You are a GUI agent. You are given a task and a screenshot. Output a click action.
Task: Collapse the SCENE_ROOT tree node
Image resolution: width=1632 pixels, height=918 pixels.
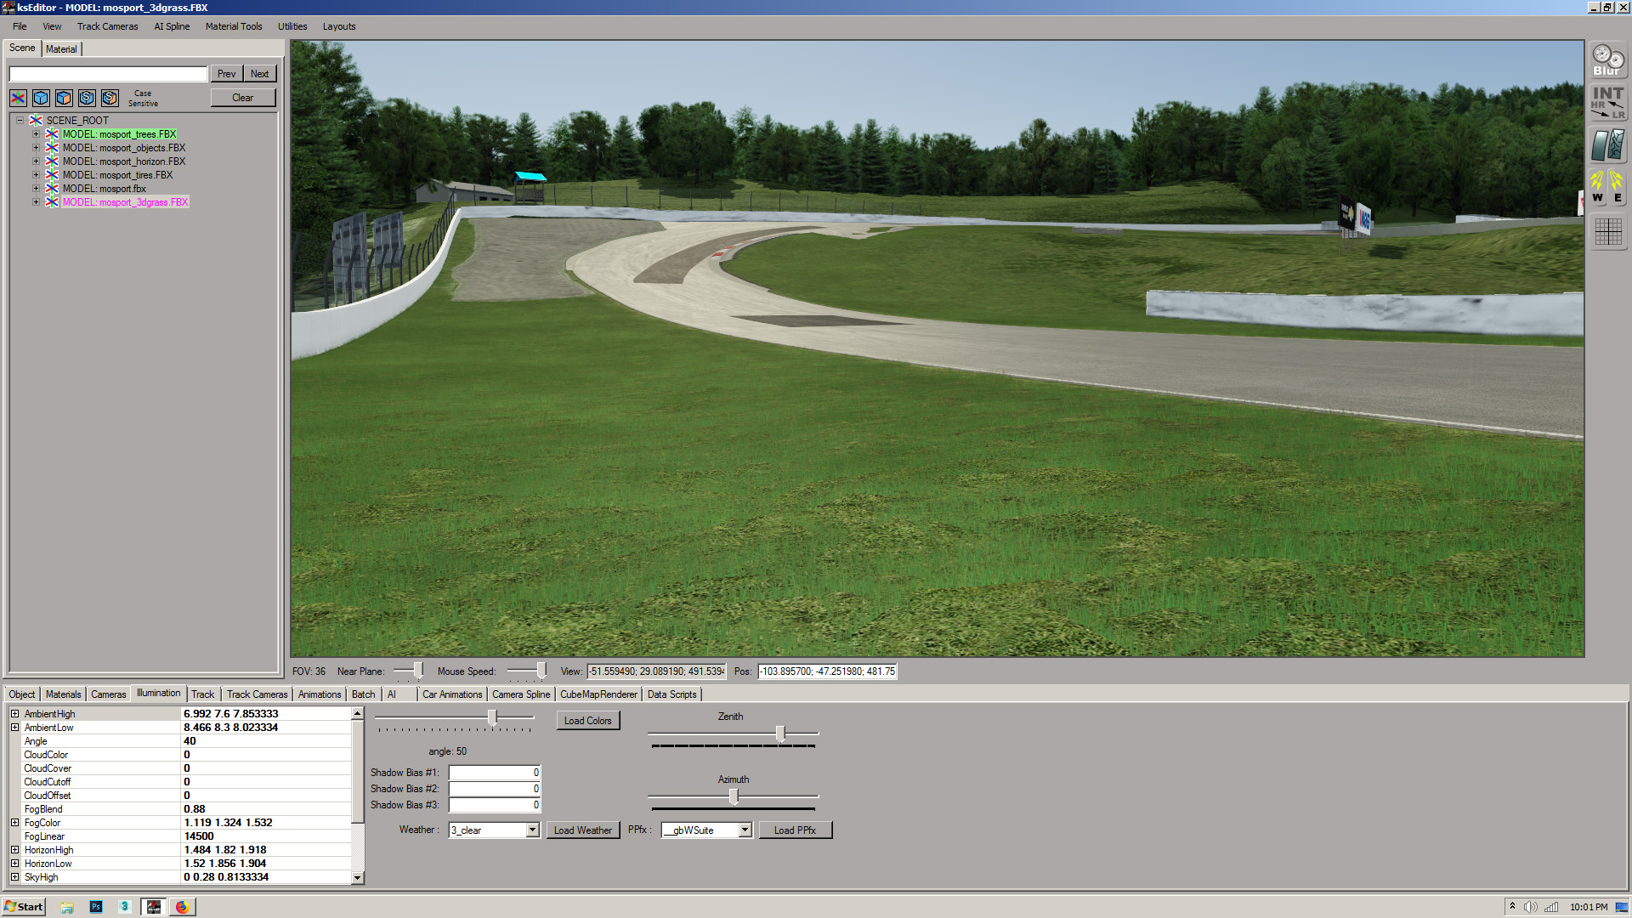pyautogui.click(x=20, y=120)
